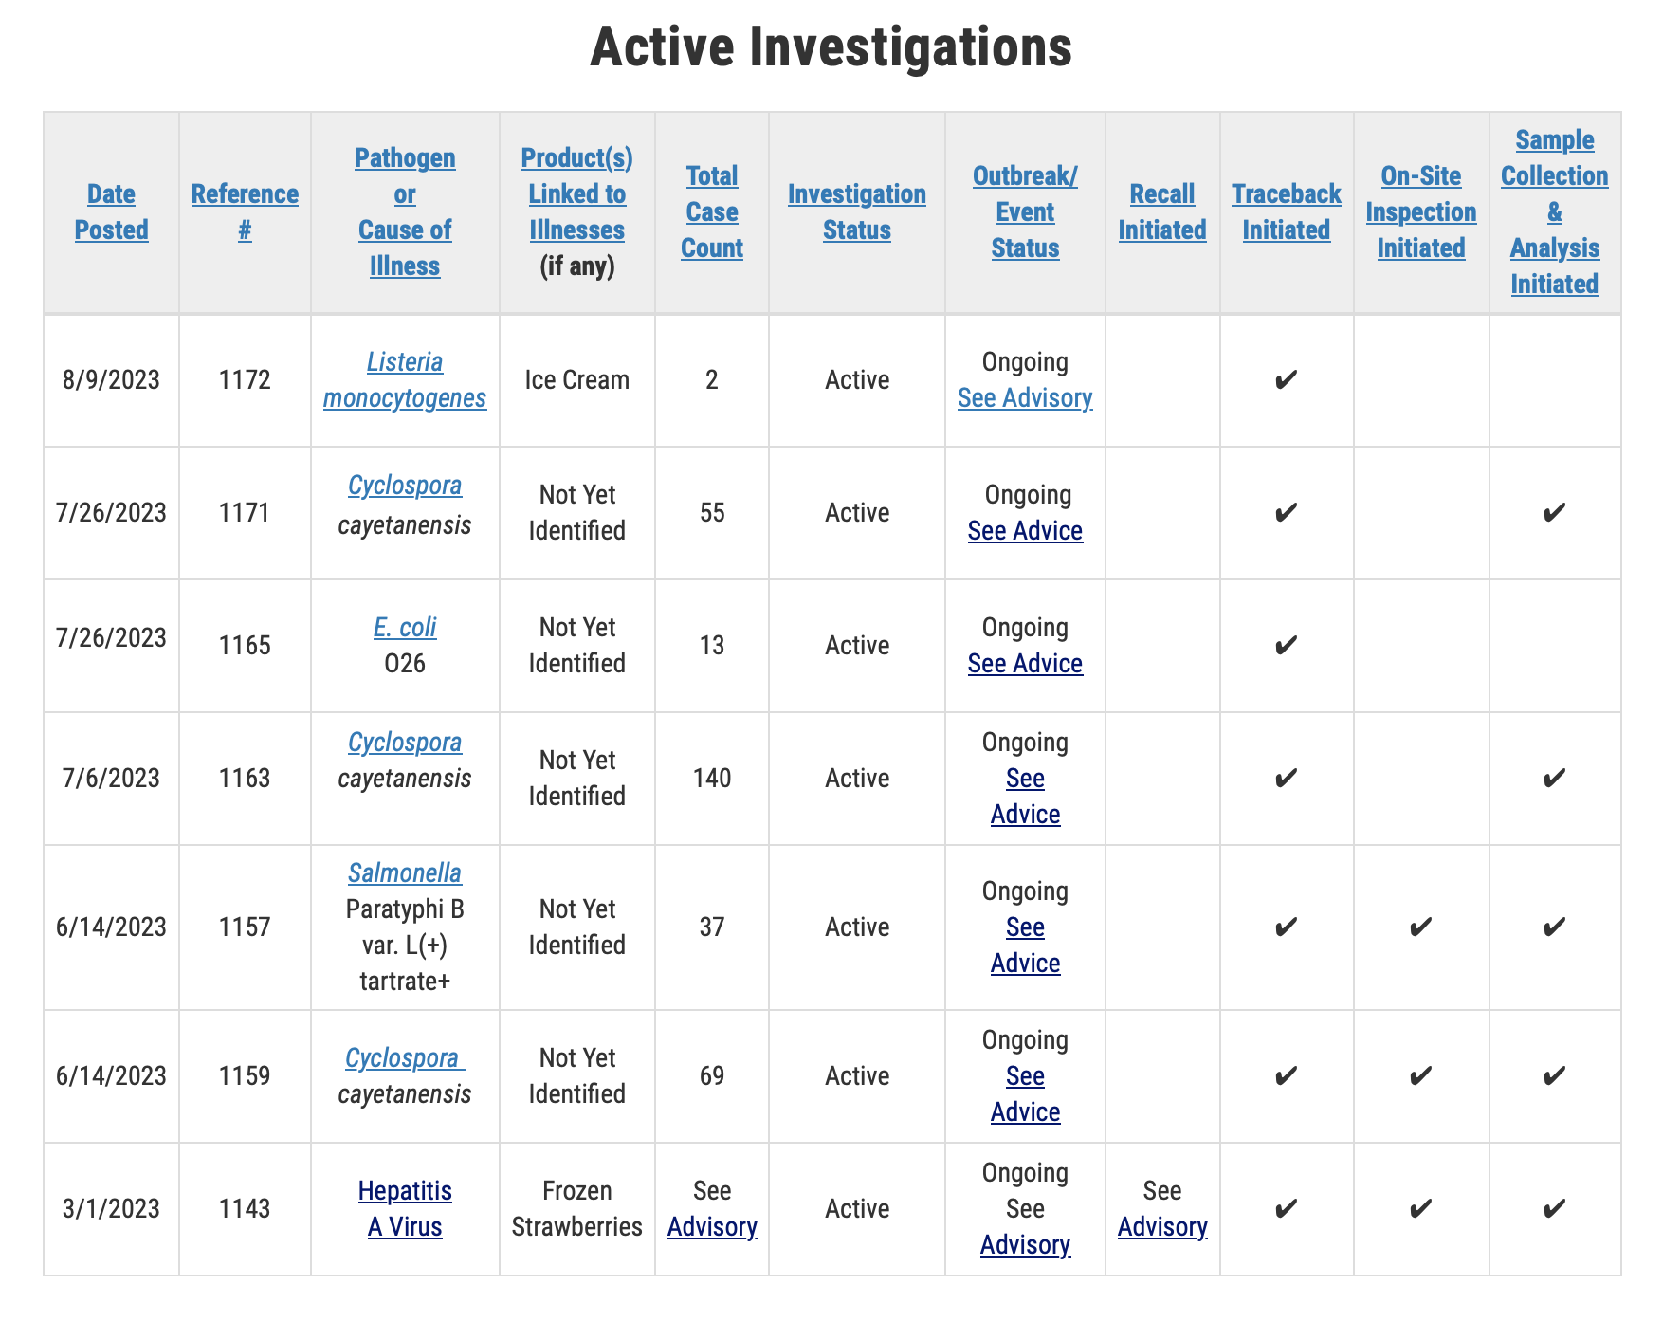
Task: Click On-Site Inspection checkmark in row 1159
Action: [x=1420, y=1076]
